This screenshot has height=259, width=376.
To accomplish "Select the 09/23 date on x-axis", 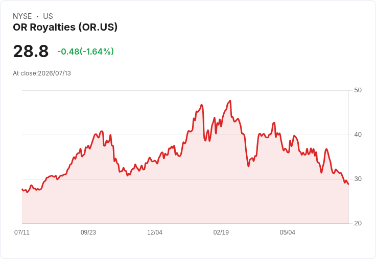I will (88, 232).
